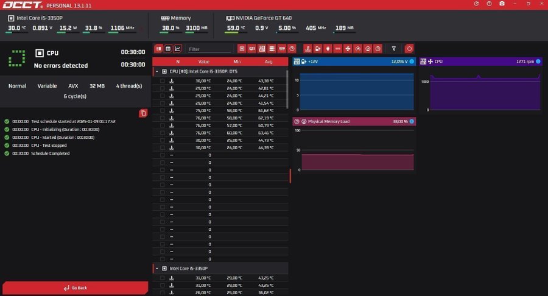
Task: Sort table by the N column
Action: click(178, 62)
